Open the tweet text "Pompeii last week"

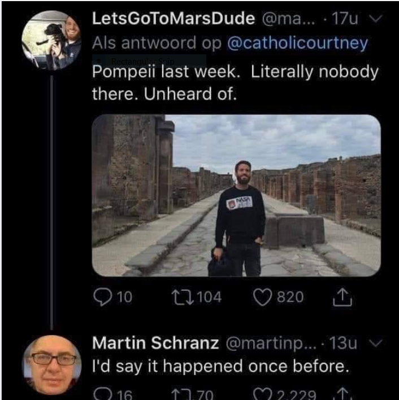click(x=234, y=83)
